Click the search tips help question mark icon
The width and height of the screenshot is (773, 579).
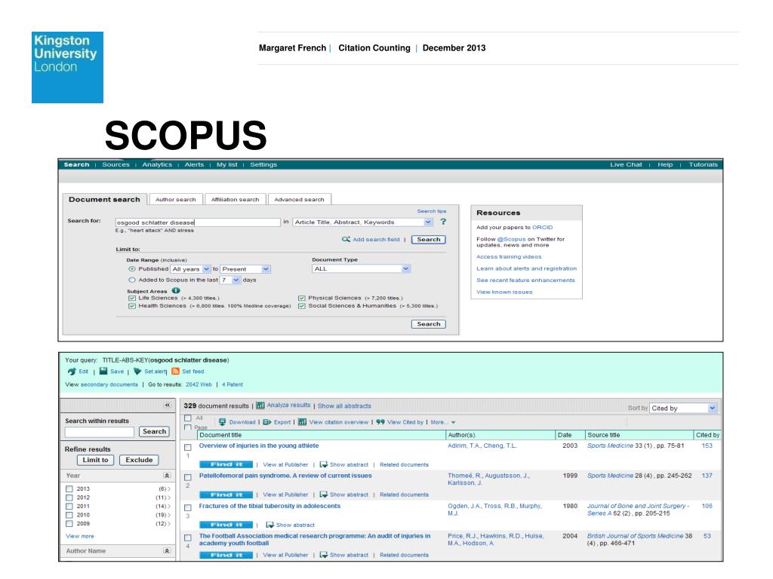pyautogui.click(x=443, y=222)
